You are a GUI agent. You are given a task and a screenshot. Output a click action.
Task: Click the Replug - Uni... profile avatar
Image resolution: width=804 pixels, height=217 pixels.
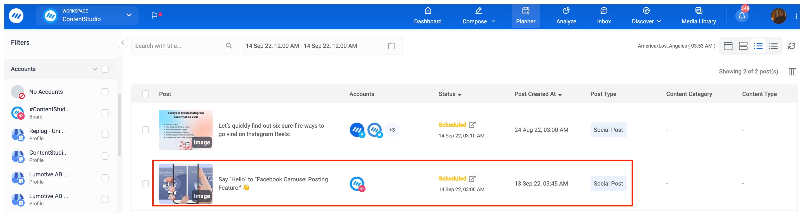(x=18, y=135)
